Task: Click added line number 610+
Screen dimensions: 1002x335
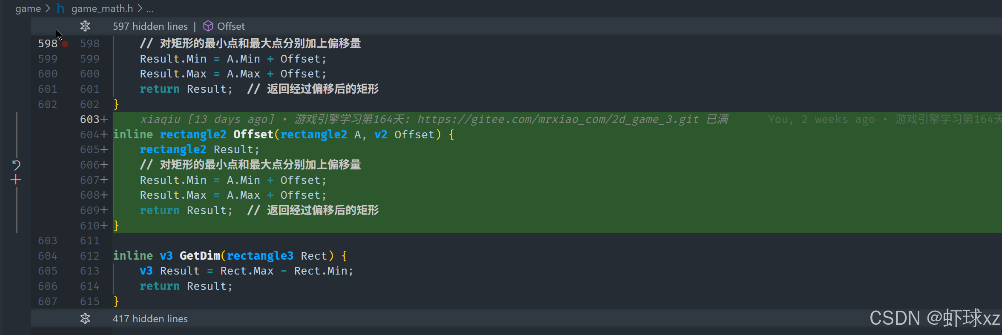Action: (x=94, y=226)
